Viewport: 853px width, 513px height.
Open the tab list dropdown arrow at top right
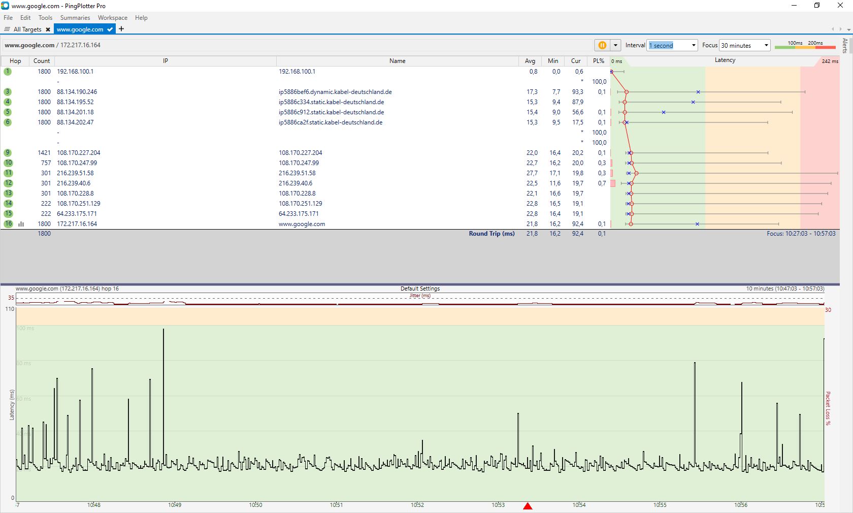point(848,29)
